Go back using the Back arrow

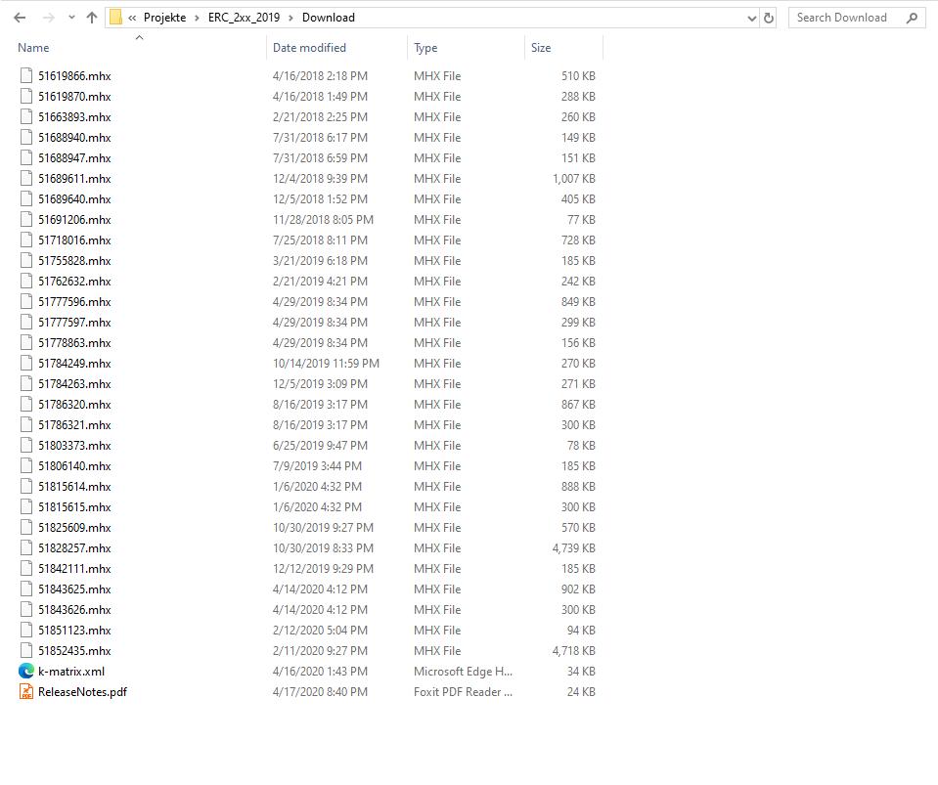tap(20, 18)
